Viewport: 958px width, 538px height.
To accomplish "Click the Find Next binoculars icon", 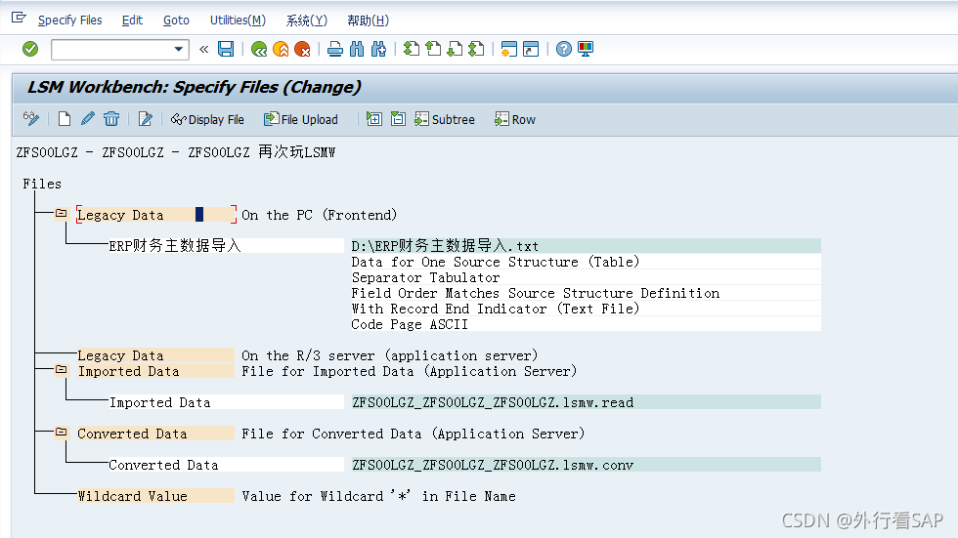I will (x=379, y=49).
